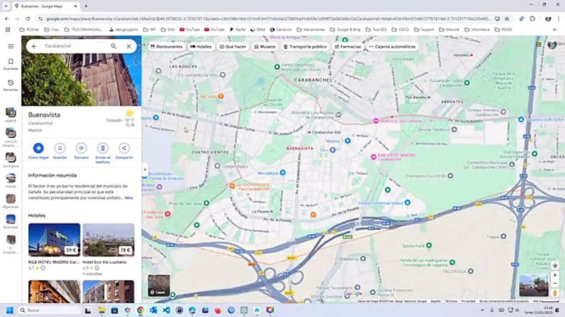Click the magnifier search icon in search box

point(113,46)
